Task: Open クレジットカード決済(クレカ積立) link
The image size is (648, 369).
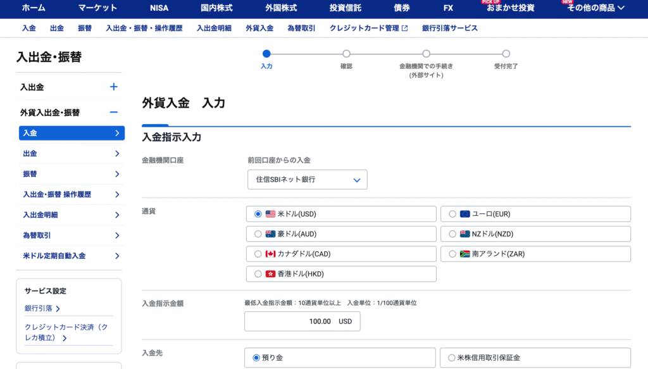Action: pyautogui.click(x=66, y=332)
